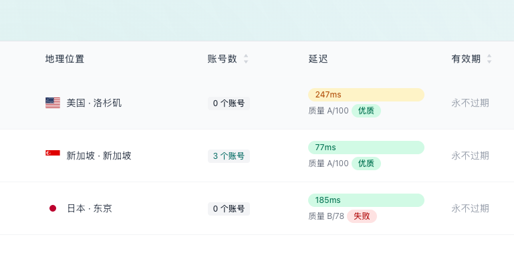Click the 185ms latency bar

(366, 200)
